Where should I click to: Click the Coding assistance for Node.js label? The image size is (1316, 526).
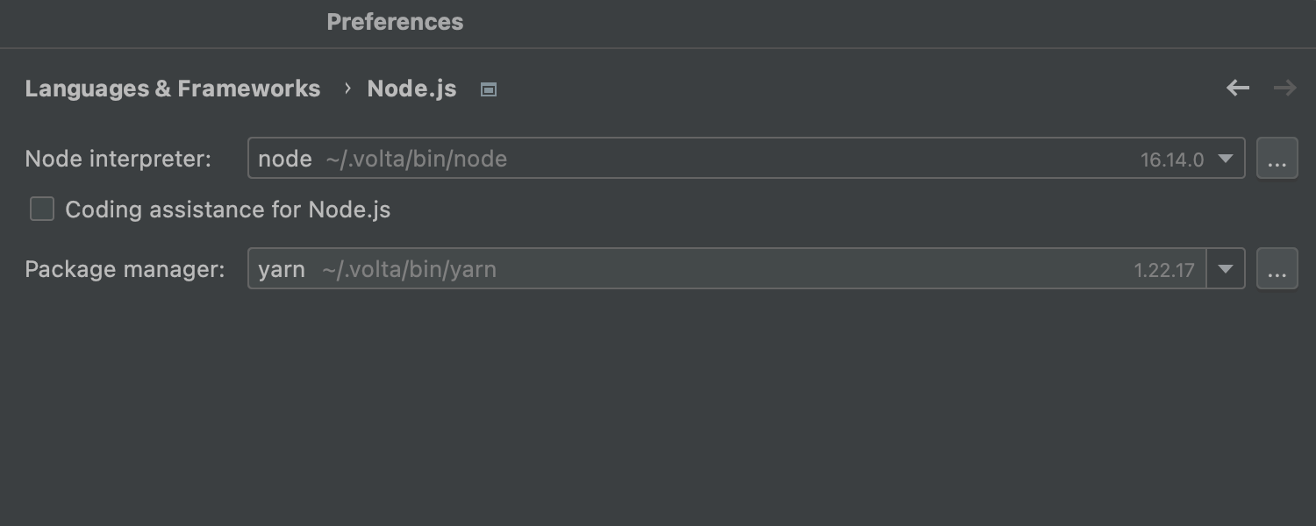click(x=227, y=210)
